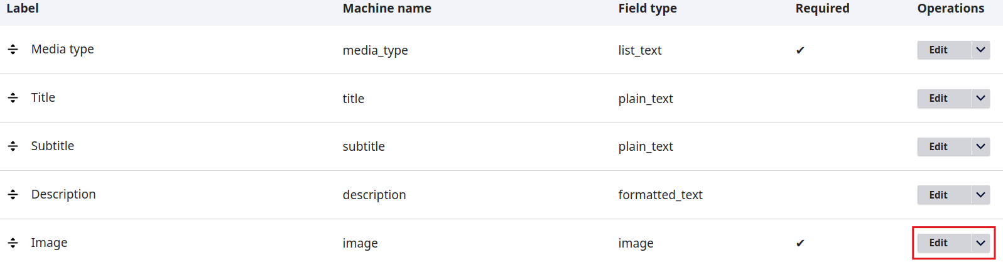Edit the Subtitle field
The height and width of the screenshot is (262, 1003).
point(938,146)
